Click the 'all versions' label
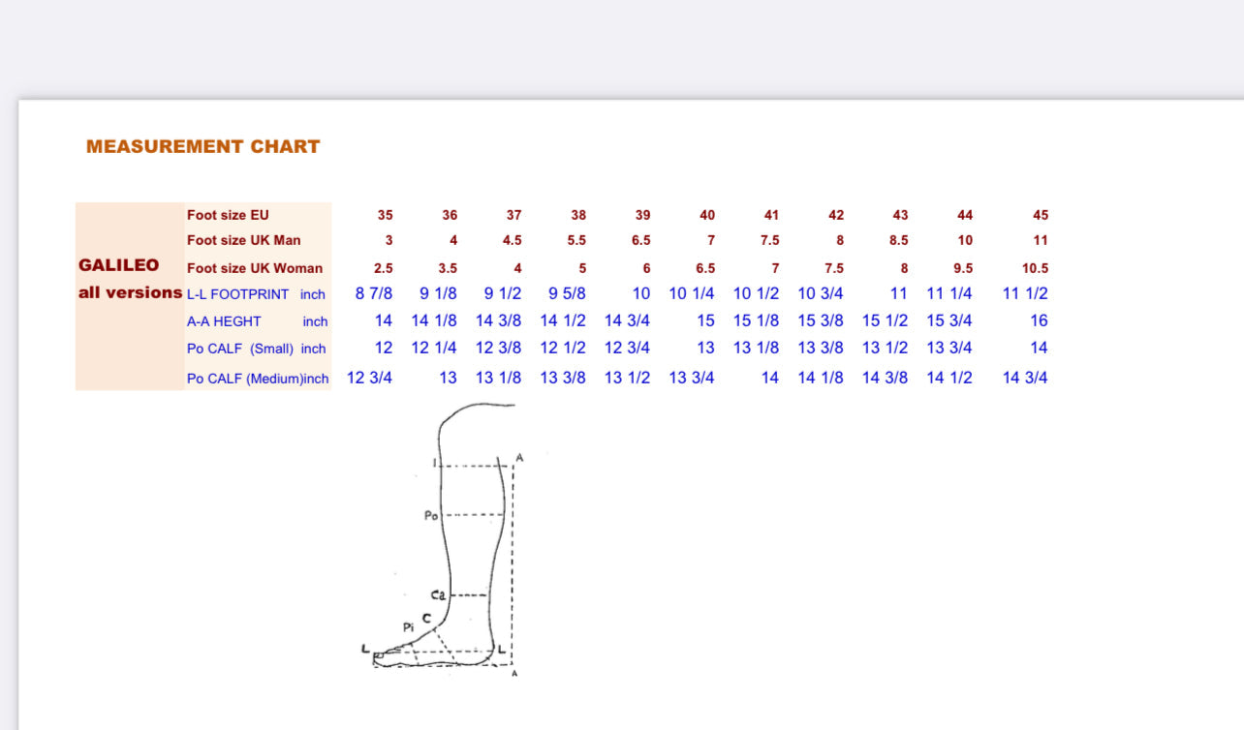 (130, 292)
